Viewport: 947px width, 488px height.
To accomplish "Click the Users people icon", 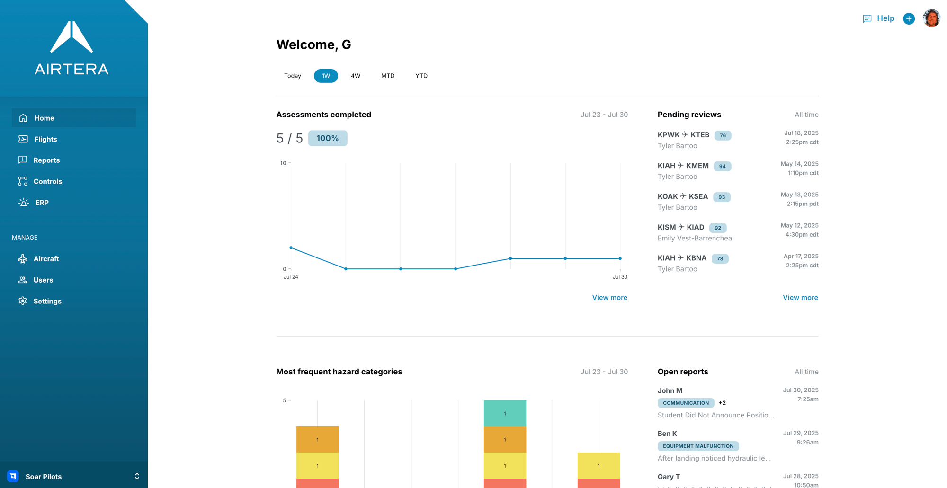I will pos(23,280).
